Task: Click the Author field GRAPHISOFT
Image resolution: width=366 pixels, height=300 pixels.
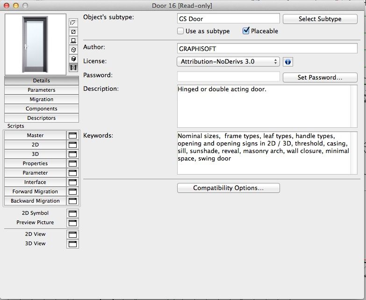Action: [267, 48]
